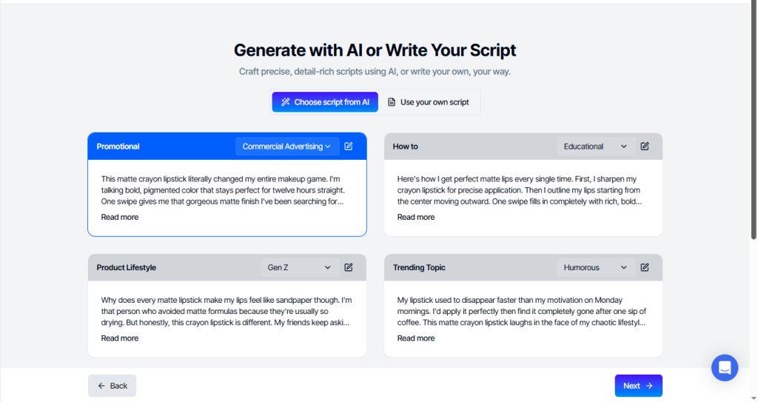The height and width of the screenshot is (402, 758).
Task: Show full Product Lifestyle script with Read more
Action: (x=120, y=338)
